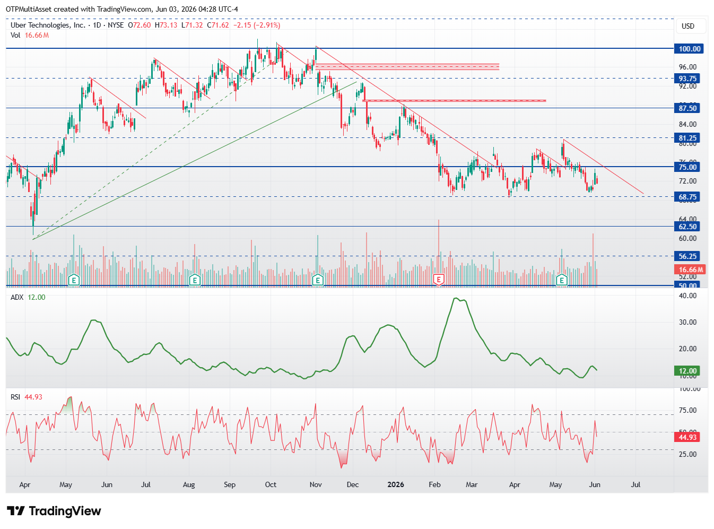714x529 pixels.
Task: Click the red earnings marker in February
Action: [439, 280]
